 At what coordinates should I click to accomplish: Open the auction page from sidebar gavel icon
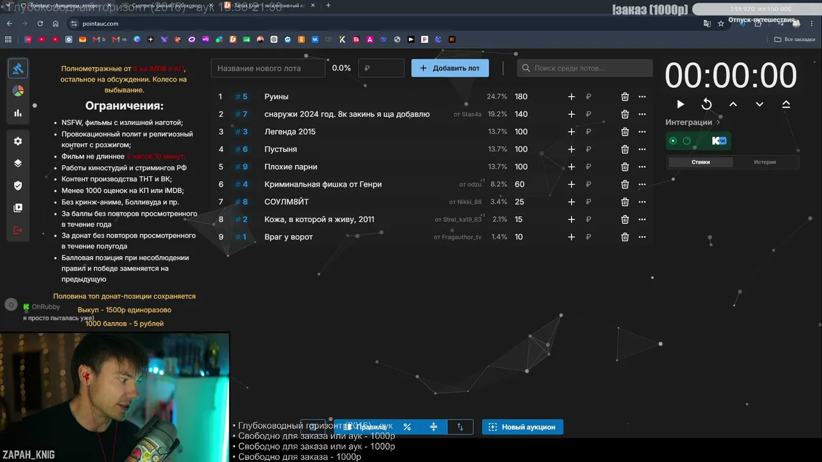[18, 68]
